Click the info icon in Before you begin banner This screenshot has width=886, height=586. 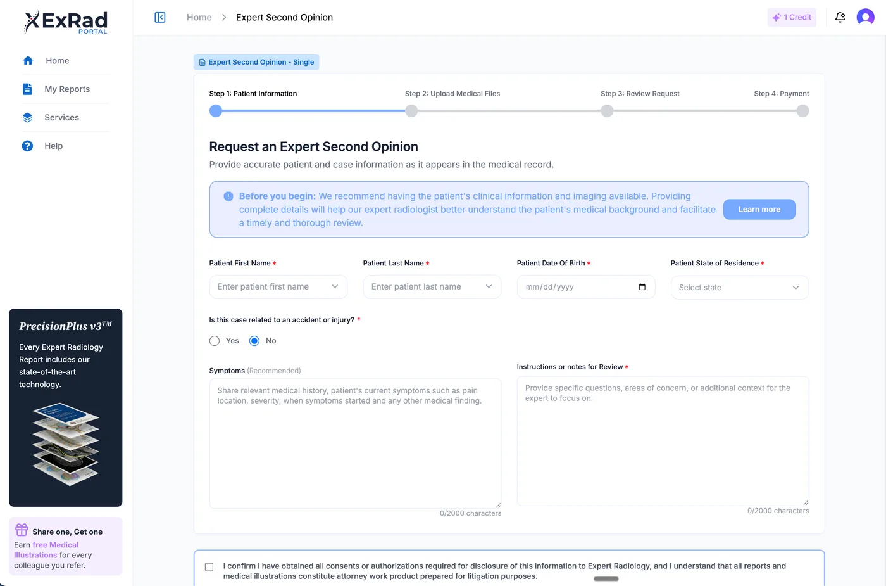228,196
